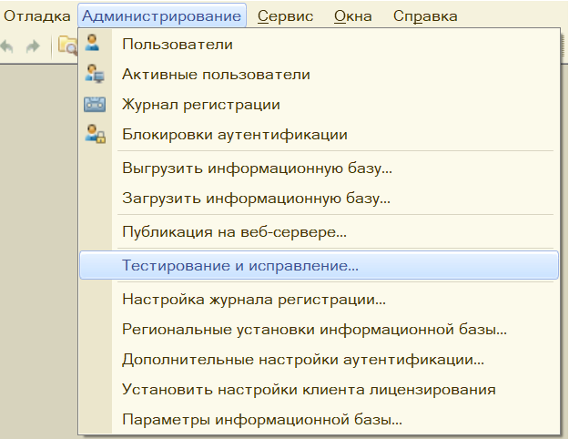This screenshot has width=569, height=439.
Task: Click the user icon beside Пользователи
Action: tap(92, 43)
